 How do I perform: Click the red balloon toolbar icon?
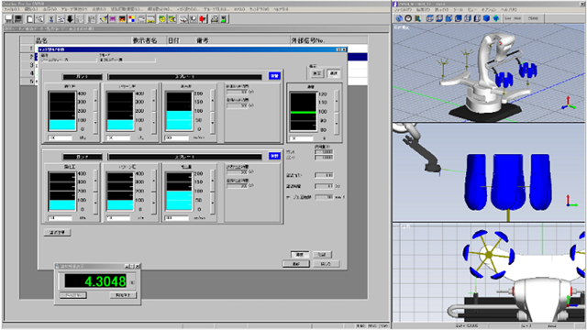(x=203, y=18)
